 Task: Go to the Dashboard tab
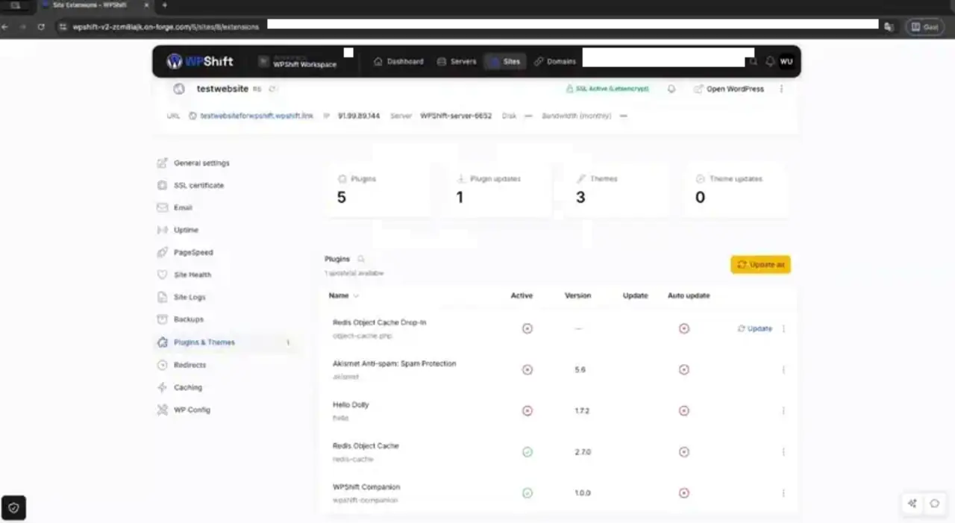click(x=398, y=61)
